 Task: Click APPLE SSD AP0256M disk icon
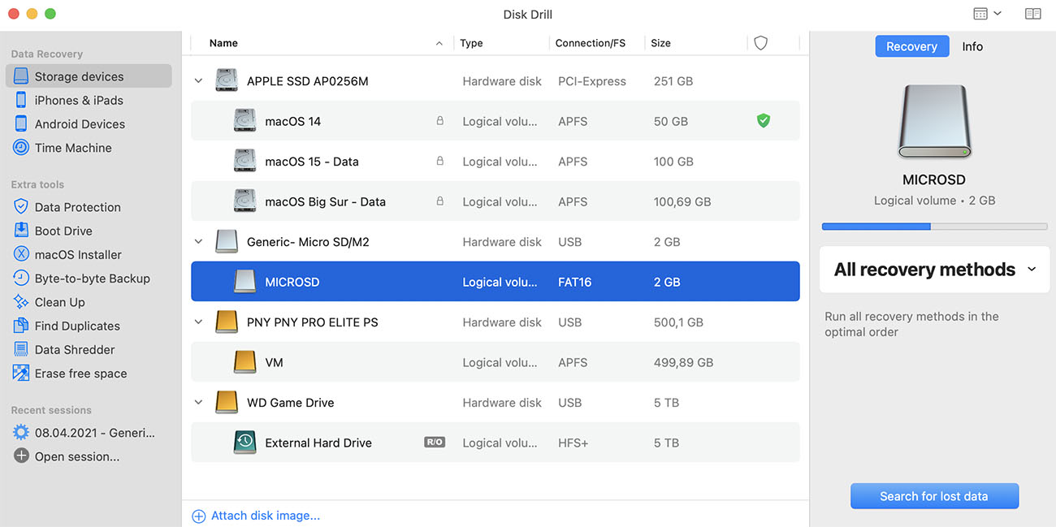pos(227,81)
